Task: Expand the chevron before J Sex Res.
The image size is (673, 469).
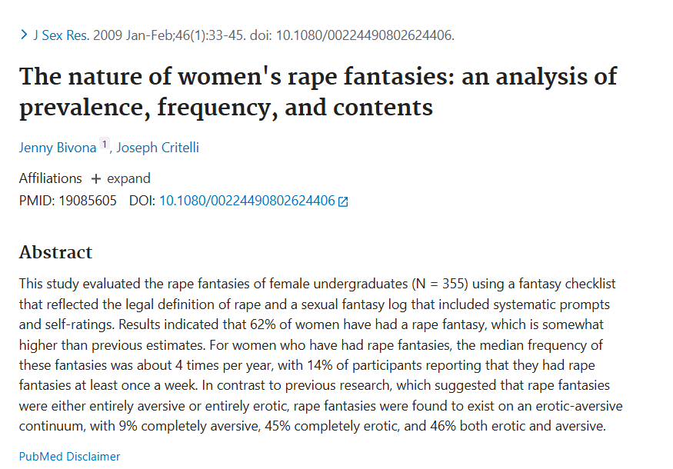Action: (x=24, y=35)
